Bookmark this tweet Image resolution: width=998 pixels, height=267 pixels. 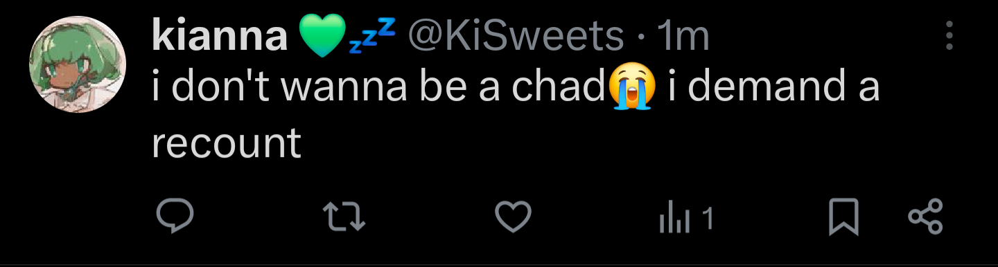click(843, 217)
